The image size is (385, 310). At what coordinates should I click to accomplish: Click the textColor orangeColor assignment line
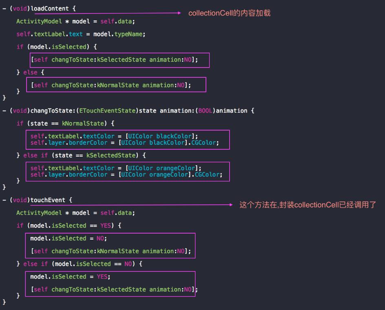pos(116,168)
